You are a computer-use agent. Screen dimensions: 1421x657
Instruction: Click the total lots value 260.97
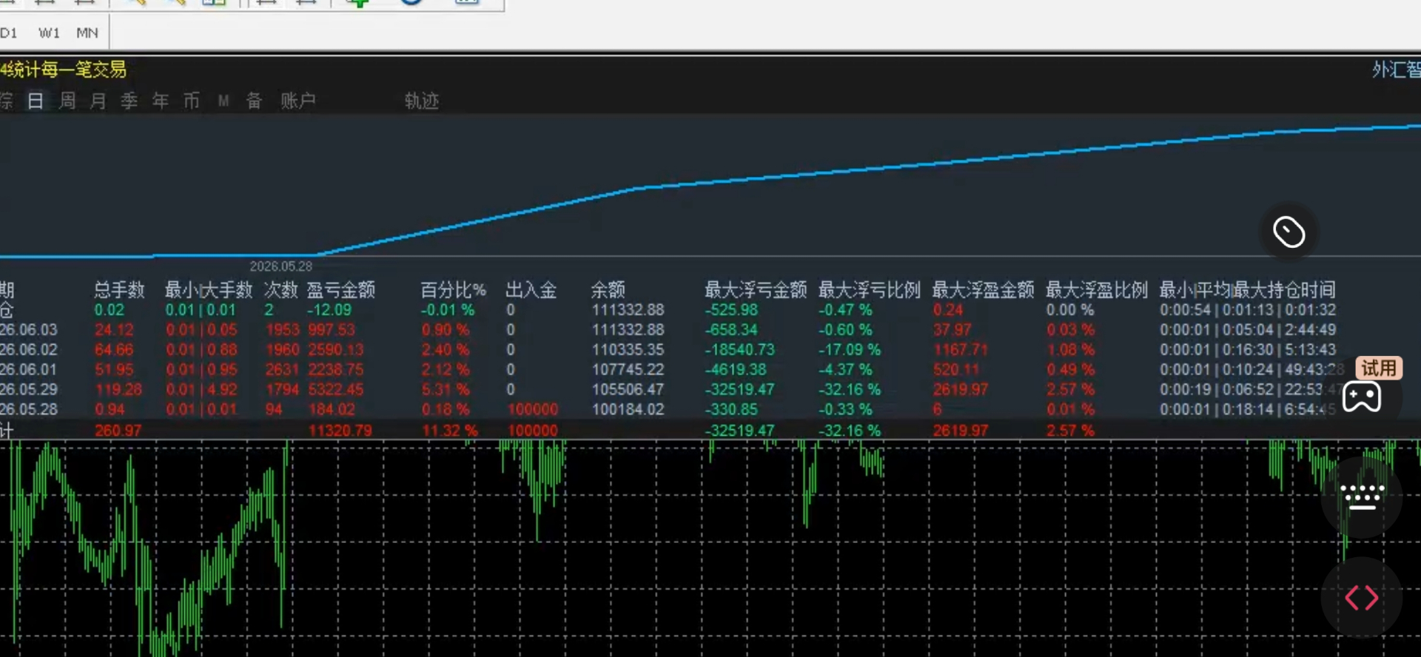(x=118, y=430)
